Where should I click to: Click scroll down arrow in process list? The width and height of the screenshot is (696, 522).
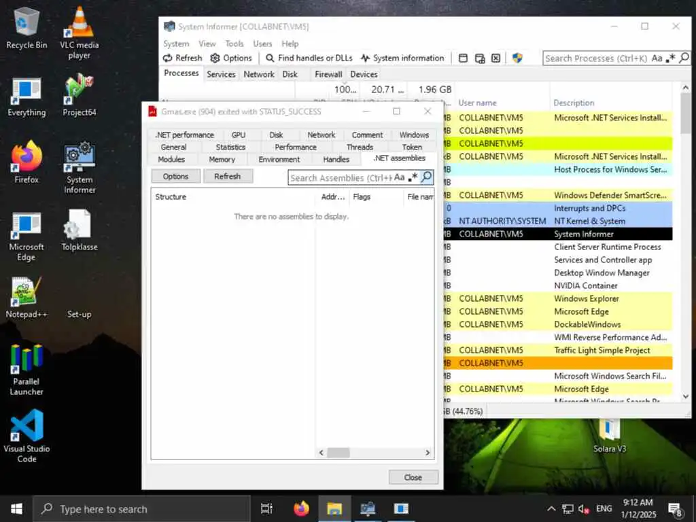click(685, 396)
